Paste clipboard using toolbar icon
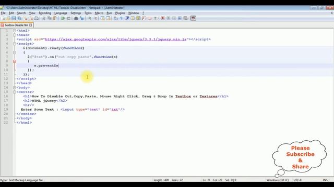The width and height of the screenshot is (334, 187). [55, 18]
